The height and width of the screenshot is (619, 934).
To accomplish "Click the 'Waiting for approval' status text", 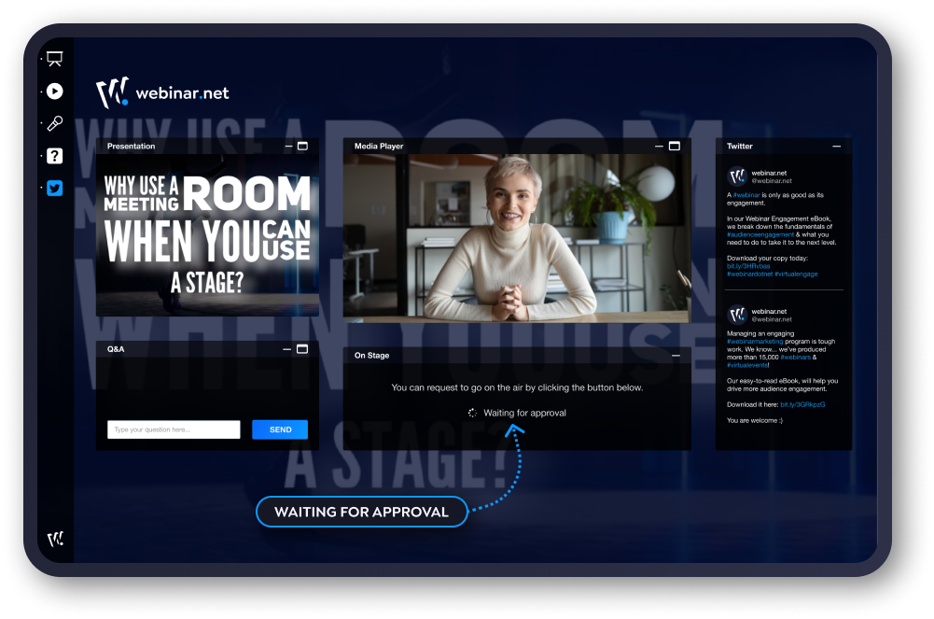I will point(524,413).
